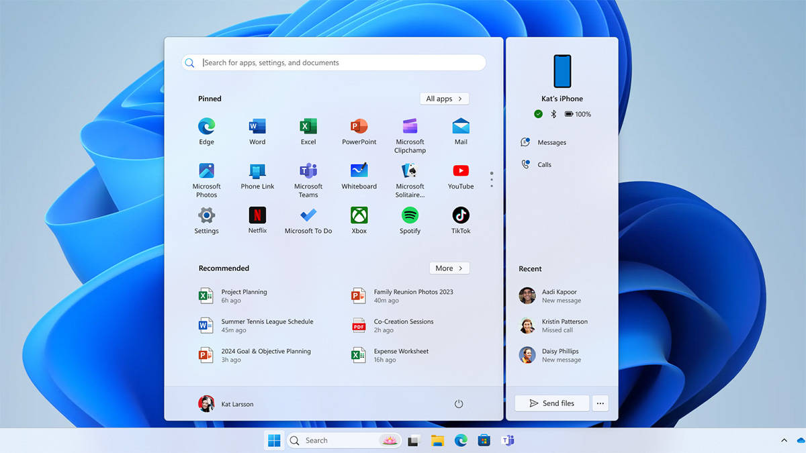
Task: Open Teams from the taskbar
Action: coord(508,441)
